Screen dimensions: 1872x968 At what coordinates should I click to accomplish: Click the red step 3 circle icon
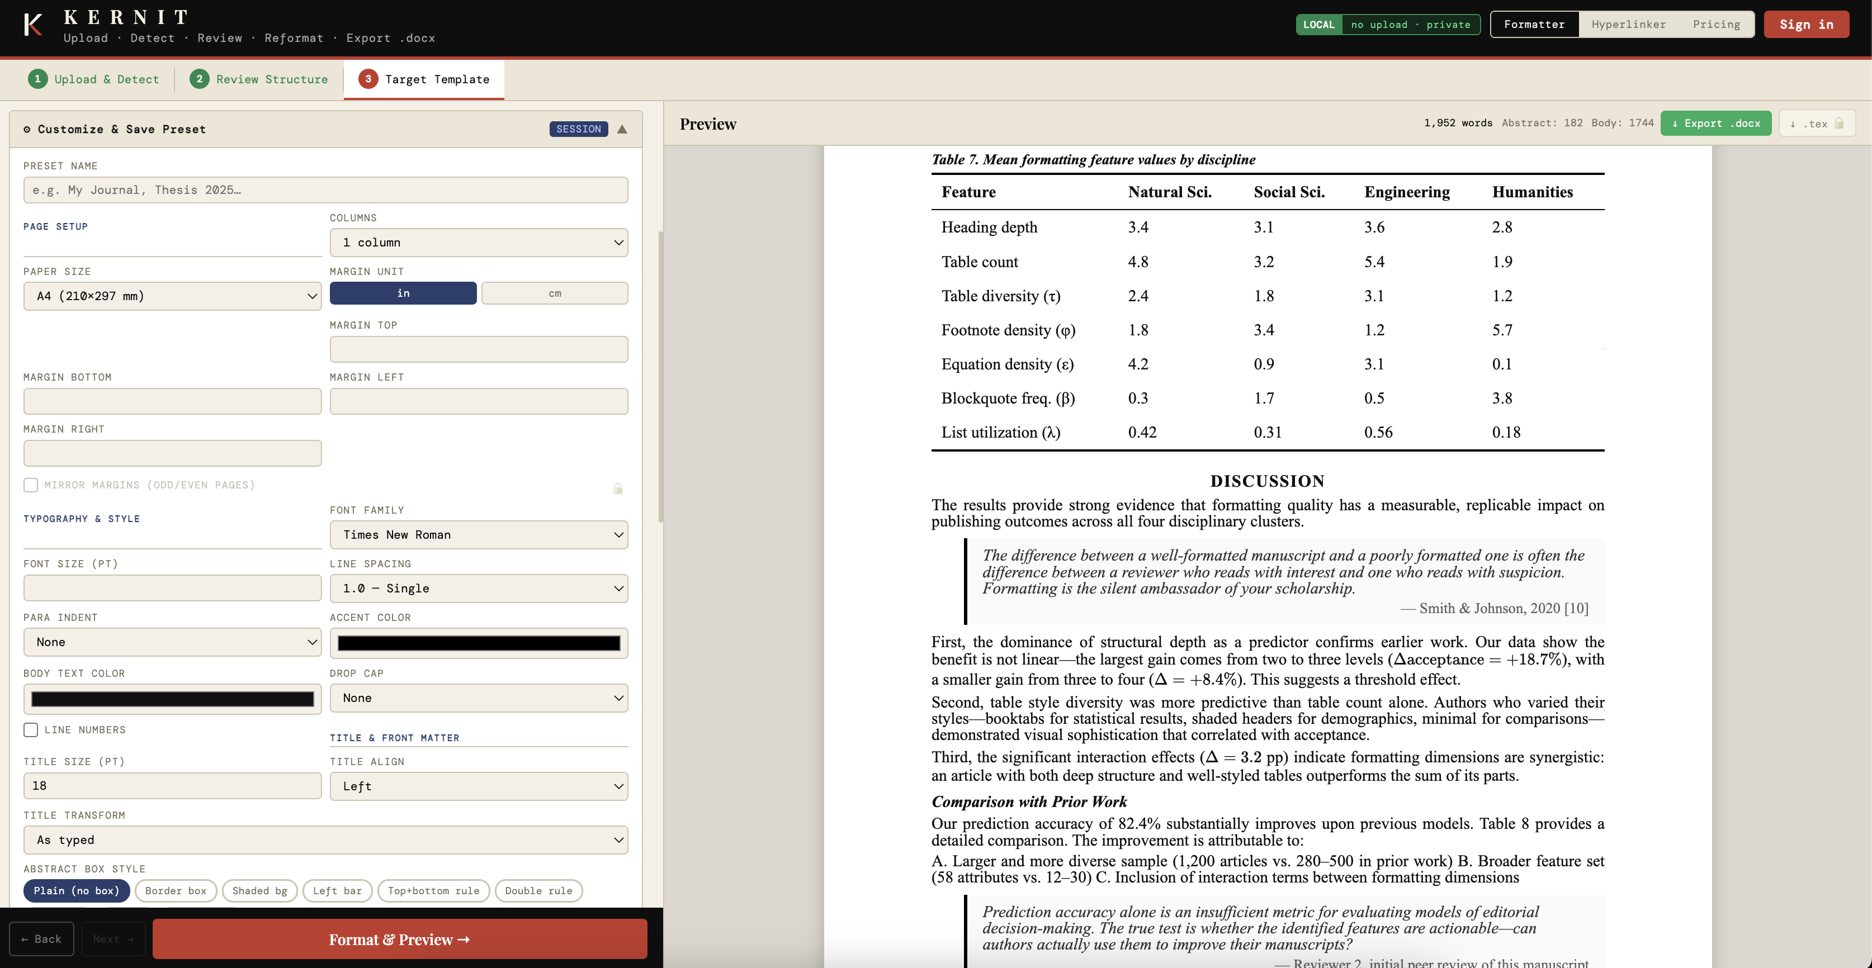point(368,79)
